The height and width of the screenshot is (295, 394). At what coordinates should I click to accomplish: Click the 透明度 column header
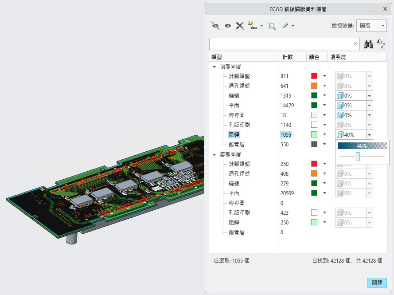[x=354, y=57]
